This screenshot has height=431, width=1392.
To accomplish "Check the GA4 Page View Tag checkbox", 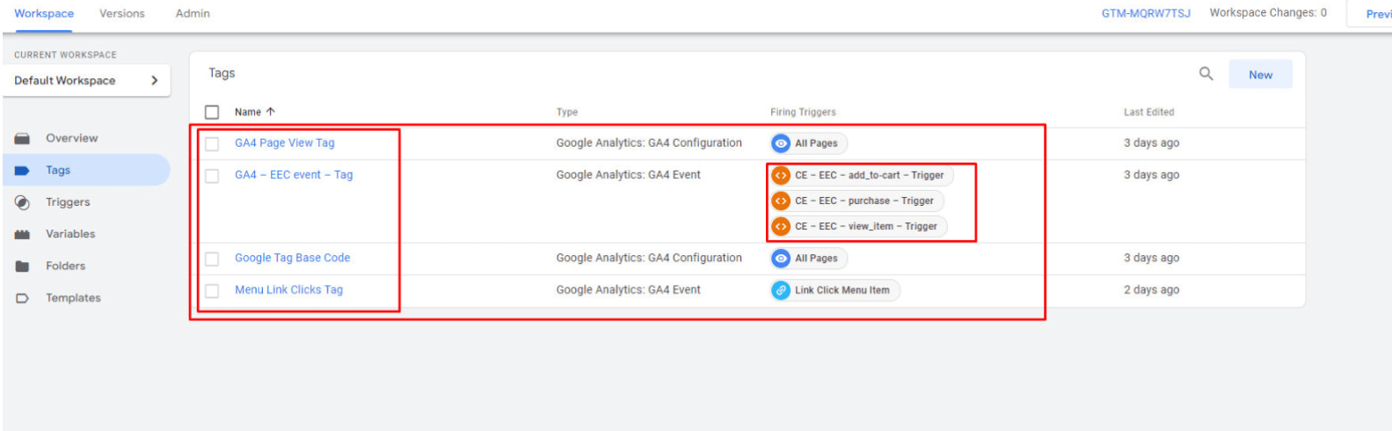I will click(x=212, y=143).
